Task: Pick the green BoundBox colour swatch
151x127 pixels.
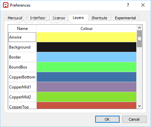Action: tap(87, 67)
